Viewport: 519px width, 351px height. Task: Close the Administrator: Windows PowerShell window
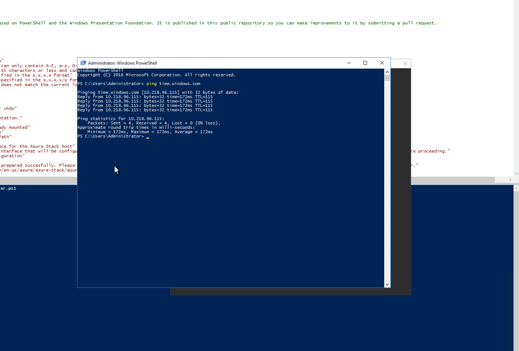click(382, 63)
